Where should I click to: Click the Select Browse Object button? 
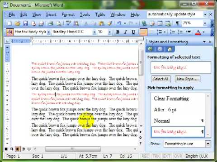coord(141,137)
